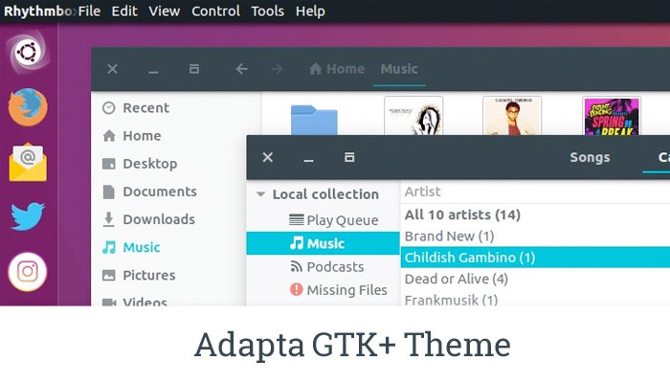Minimize the Rhythmbox window

pos(308,160)
